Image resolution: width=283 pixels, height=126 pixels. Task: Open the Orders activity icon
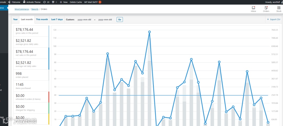coord(266,9)
